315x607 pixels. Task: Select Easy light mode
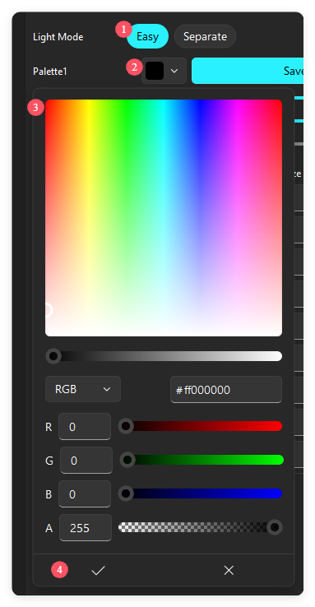click(x=147, y=36)
